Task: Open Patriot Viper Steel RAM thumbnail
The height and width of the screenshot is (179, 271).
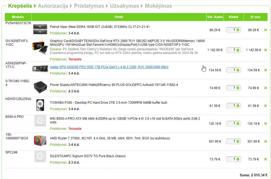Action: click(x=40, y=29)
